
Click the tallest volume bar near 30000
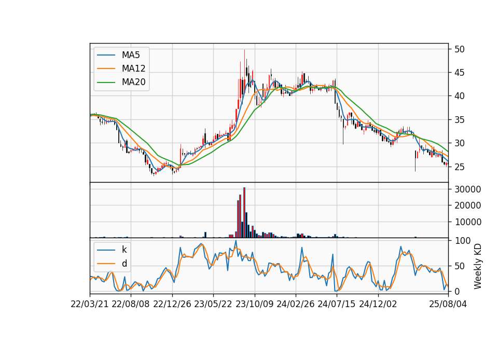pos(244,213)
